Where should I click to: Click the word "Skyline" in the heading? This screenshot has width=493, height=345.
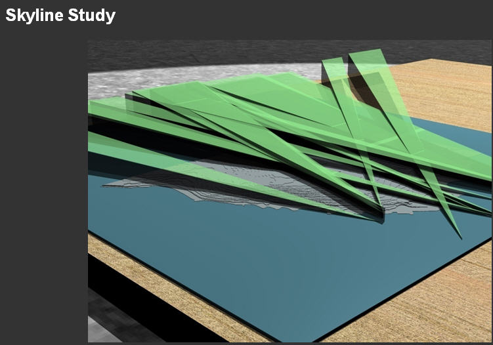34,16
